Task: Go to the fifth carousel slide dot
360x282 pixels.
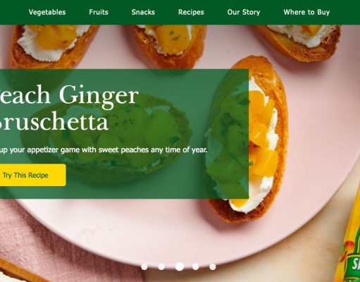Action: pos(213,266)
